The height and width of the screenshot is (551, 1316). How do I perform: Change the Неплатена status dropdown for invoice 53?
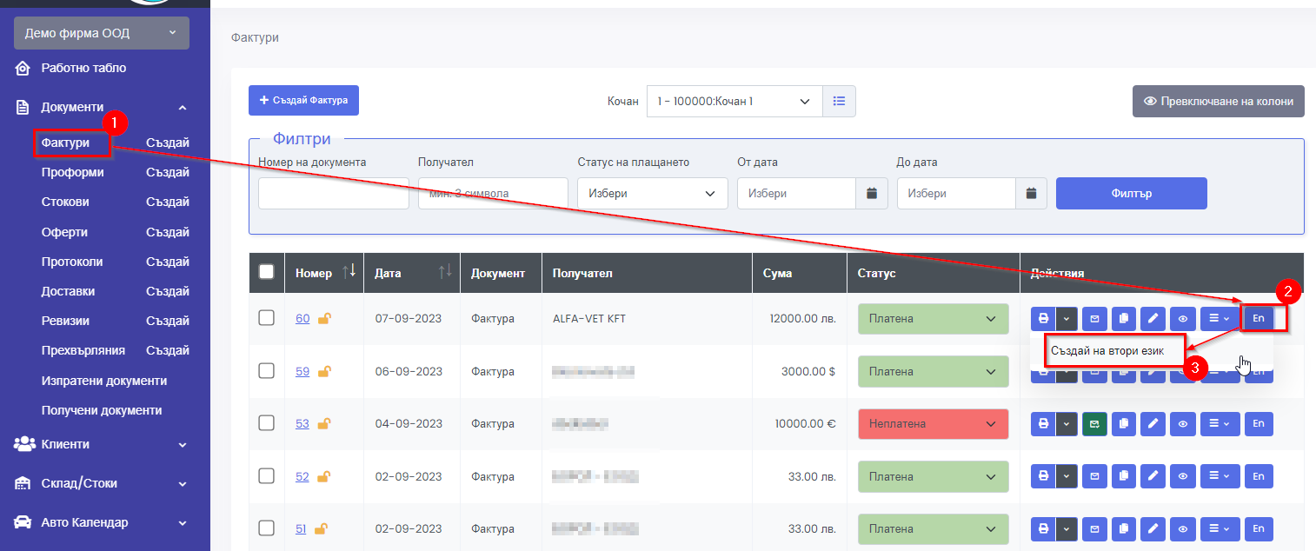(932, 424)
